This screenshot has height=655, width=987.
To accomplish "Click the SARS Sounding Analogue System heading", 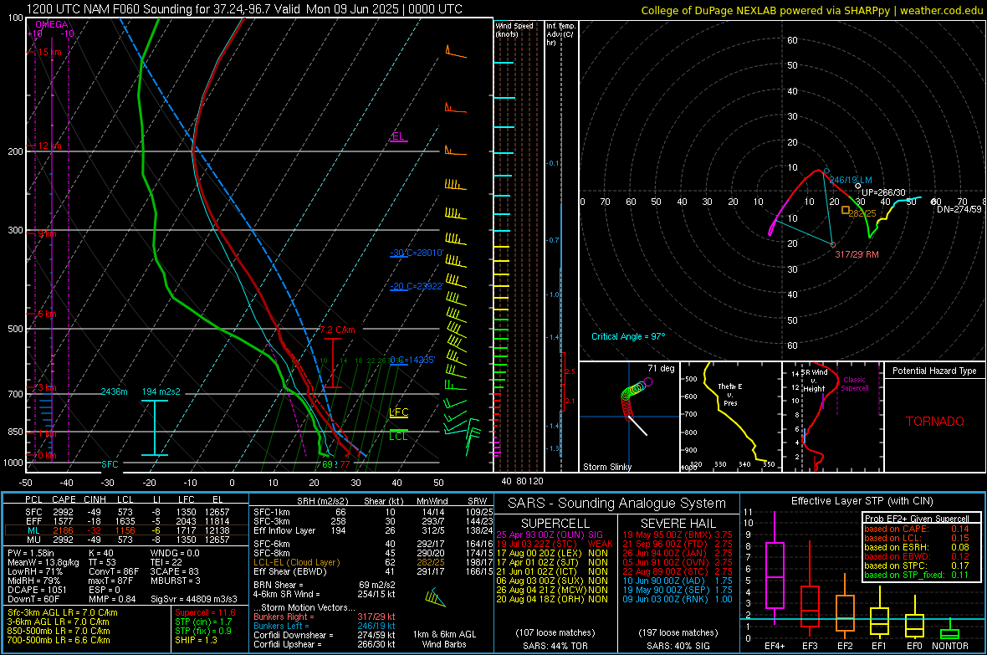I will [616, 504].
